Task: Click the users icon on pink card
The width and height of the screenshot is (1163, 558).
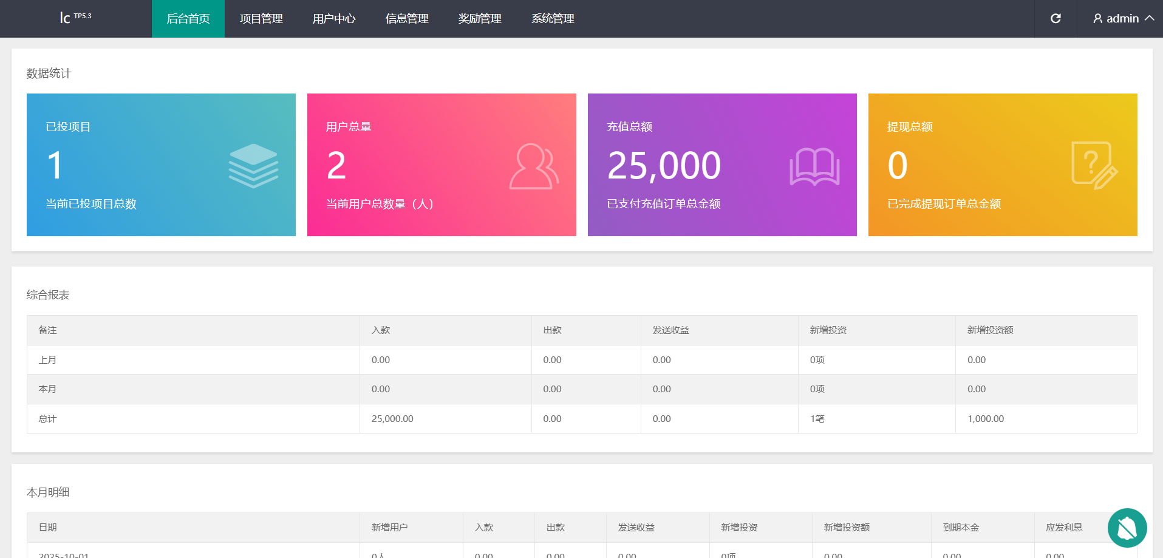Action: click(x=534, y=166)
